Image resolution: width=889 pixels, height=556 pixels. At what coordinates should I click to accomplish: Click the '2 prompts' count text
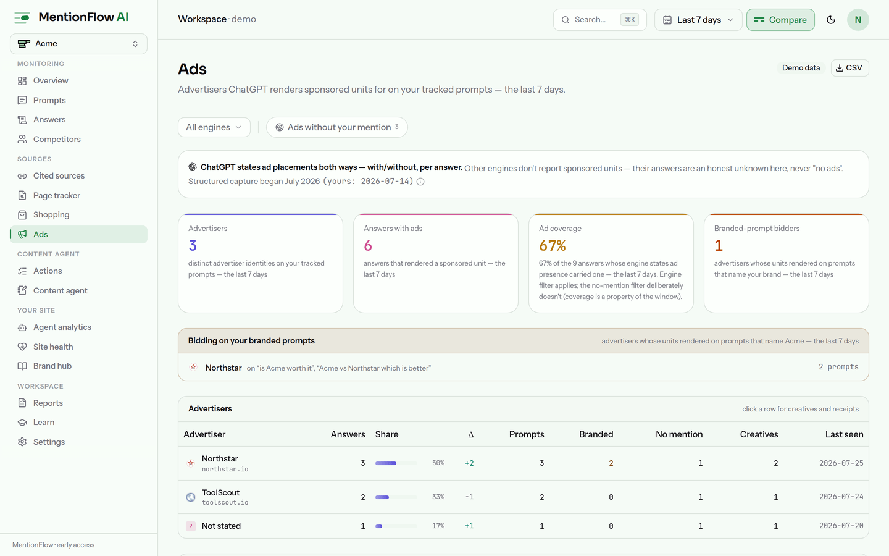pyautogui.click(x=838, y=367)
